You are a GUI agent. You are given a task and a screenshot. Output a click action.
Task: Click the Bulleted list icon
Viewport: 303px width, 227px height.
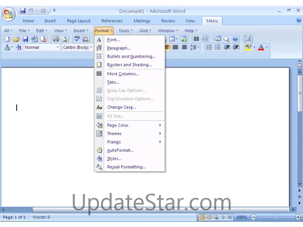tap(218, 47)
